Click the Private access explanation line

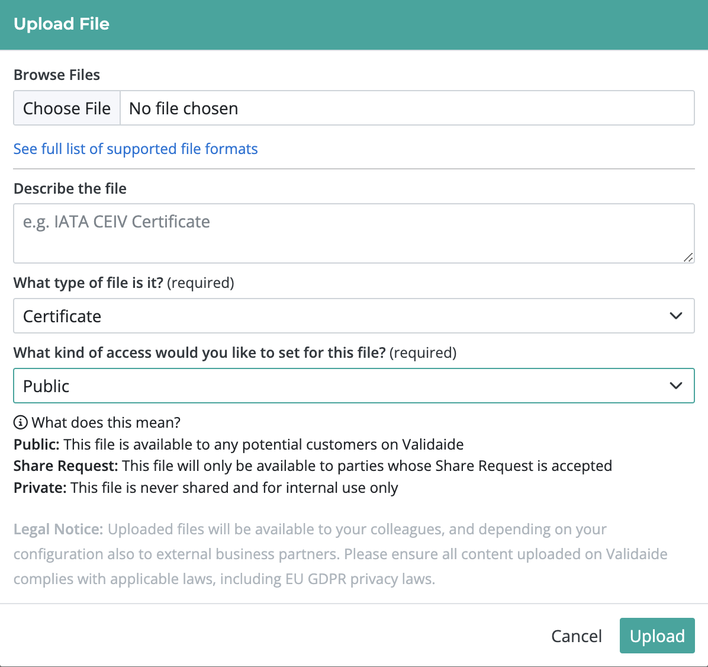[x=206, y=488]
